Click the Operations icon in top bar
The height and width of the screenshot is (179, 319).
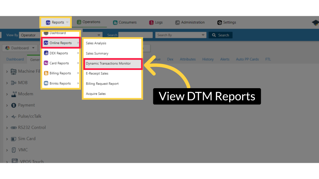[x=79, y=22]
